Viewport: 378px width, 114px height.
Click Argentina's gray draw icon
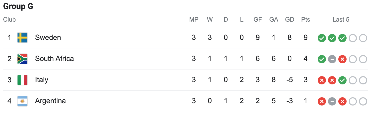332,102
